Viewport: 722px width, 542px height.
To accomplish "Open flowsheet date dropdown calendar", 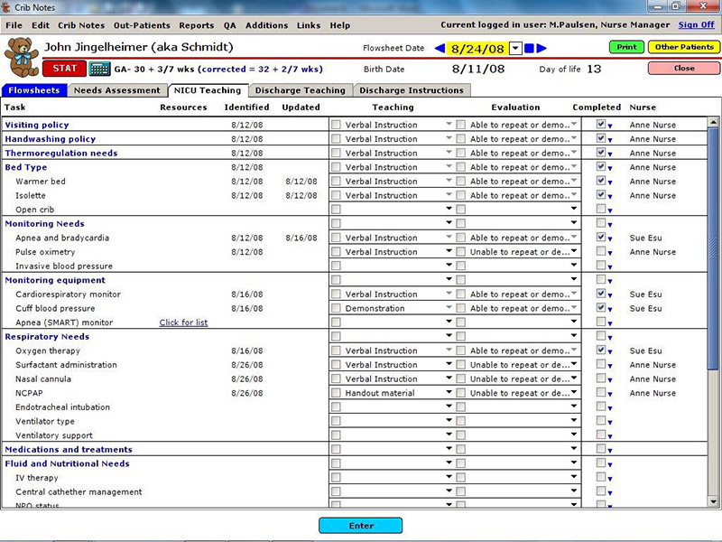I will 515,49.
